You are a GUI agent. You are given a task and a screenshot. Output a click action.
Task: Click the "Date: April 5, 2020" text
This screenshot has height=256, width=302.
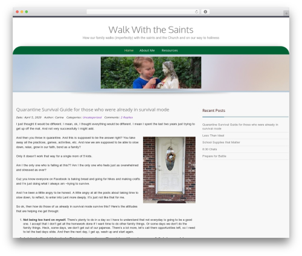coord(28,117)
